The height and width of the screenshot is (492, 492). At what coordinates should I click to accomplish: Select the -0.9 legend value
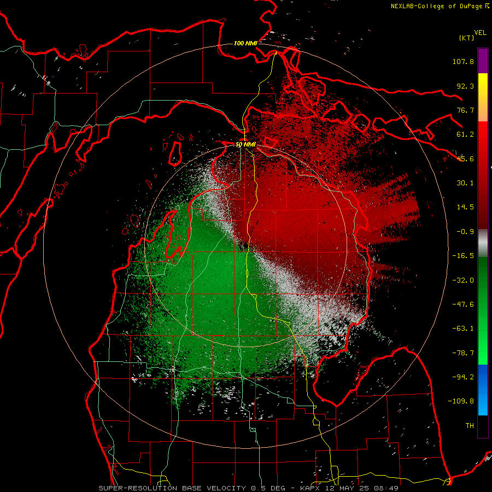[465, 232]
